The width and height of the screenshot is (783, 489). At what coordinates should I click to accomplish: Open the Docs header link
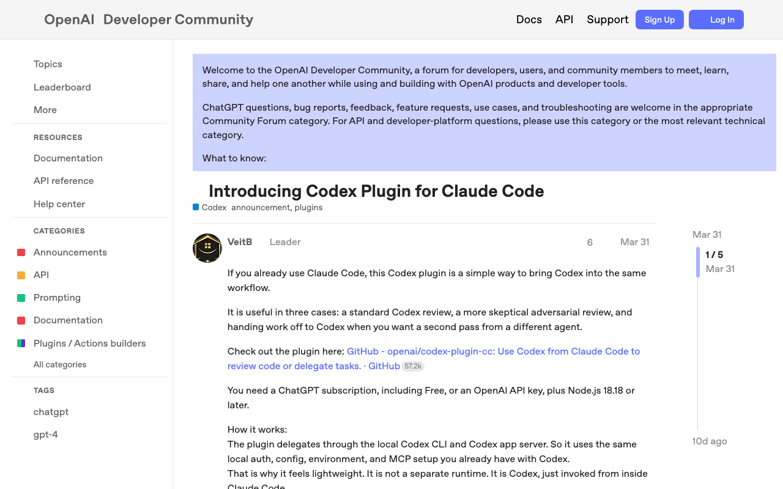(529, 20)
